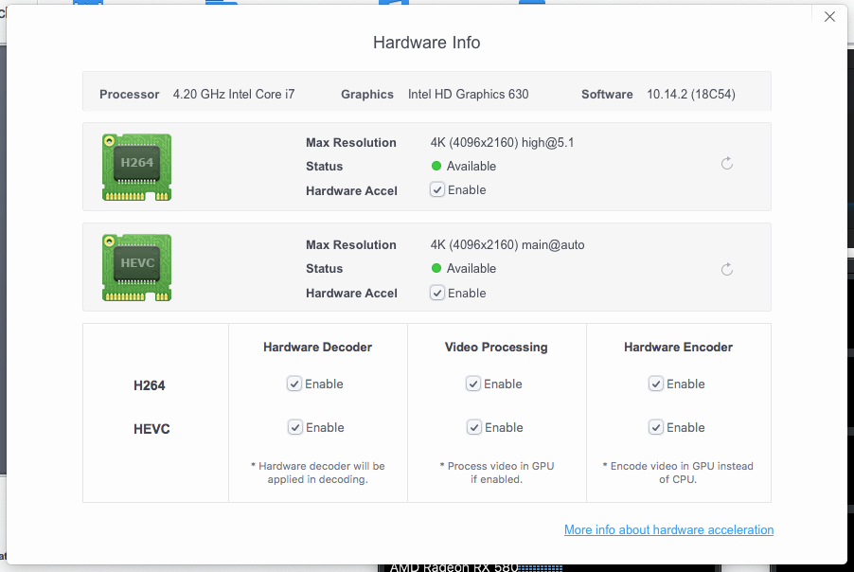
Task: Click AMD Radeon RX 580 in background window
Action: (454, 567)
